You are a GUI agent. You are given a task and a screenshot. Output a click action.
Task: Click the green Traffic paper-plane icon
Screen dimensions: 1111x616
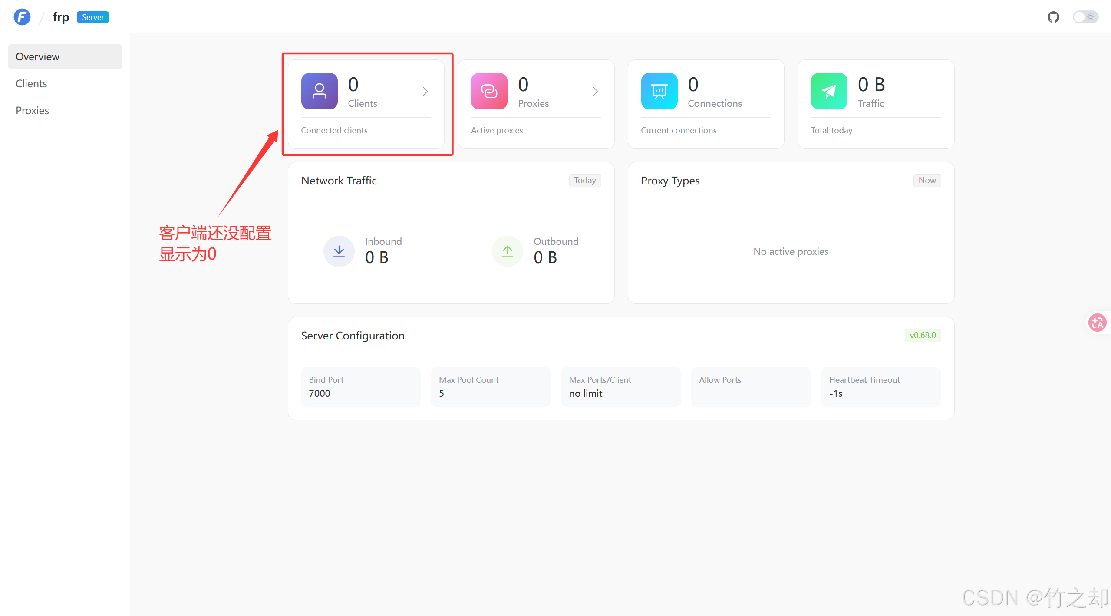pyautogui.click(x=828, y=91)
